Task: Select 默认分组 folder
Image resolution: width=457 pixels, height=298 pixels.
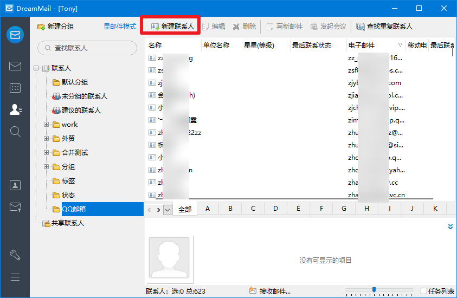Action: pos(70,82)
